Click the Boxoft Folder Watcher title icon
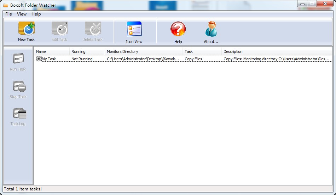The image size is (336, 195). click(6, 5)
